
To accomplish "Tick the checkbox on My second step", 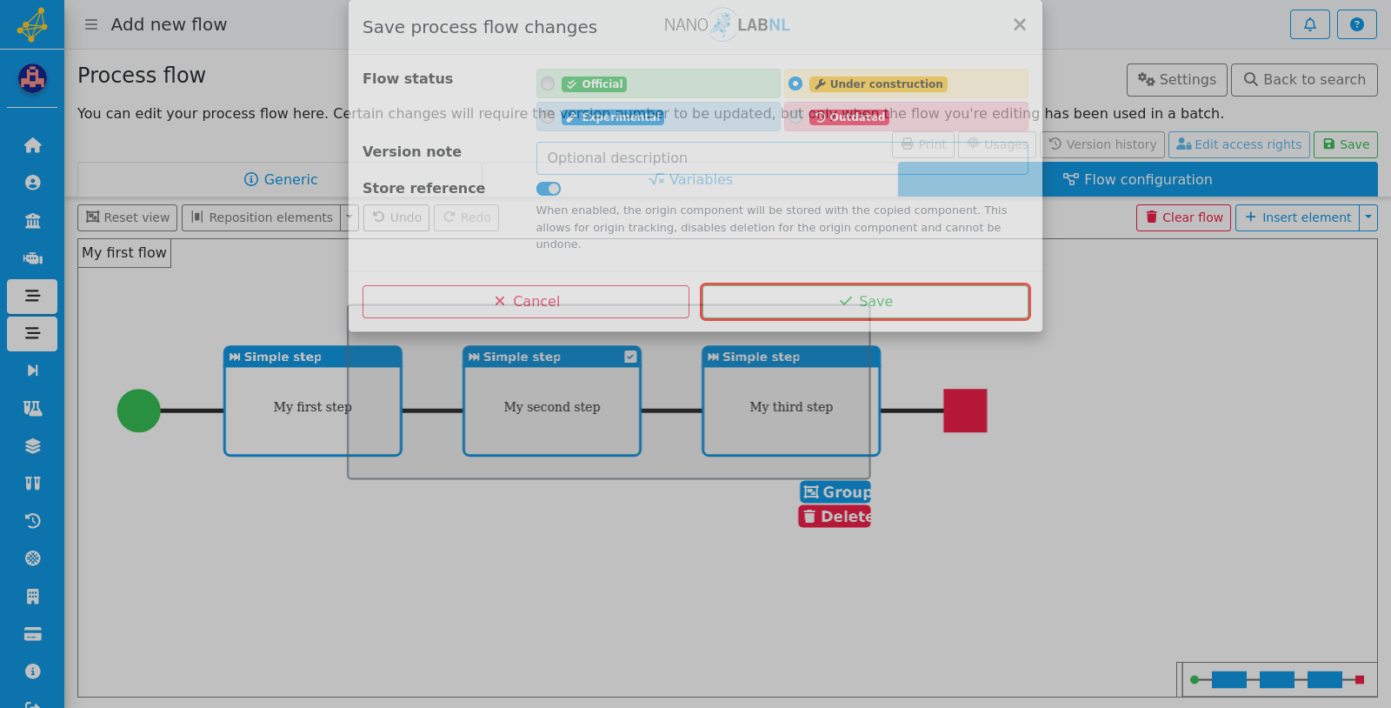I will 630,357.
